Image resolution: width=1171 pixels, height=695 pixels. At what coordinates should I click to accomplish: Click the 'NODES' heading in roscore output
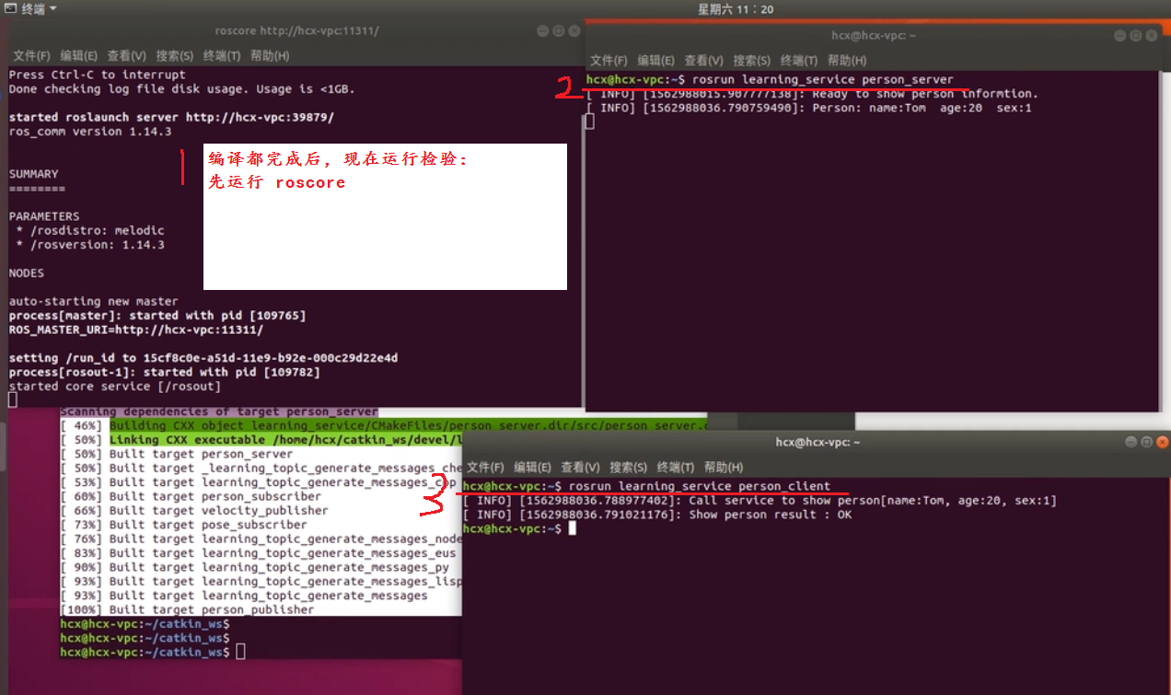pos(27,273)
